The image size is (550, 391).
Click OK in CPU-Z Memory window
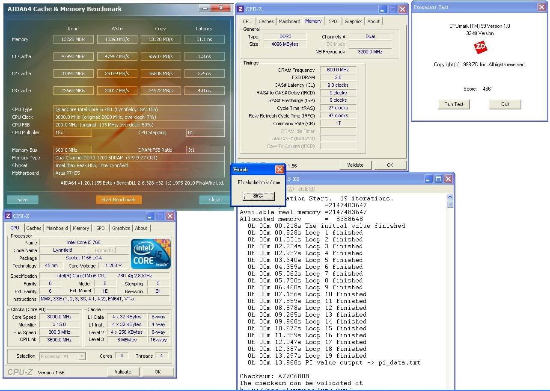390,165
